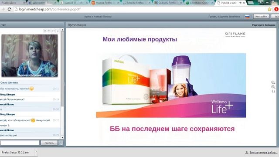Open the Настройки settings button

261,17
